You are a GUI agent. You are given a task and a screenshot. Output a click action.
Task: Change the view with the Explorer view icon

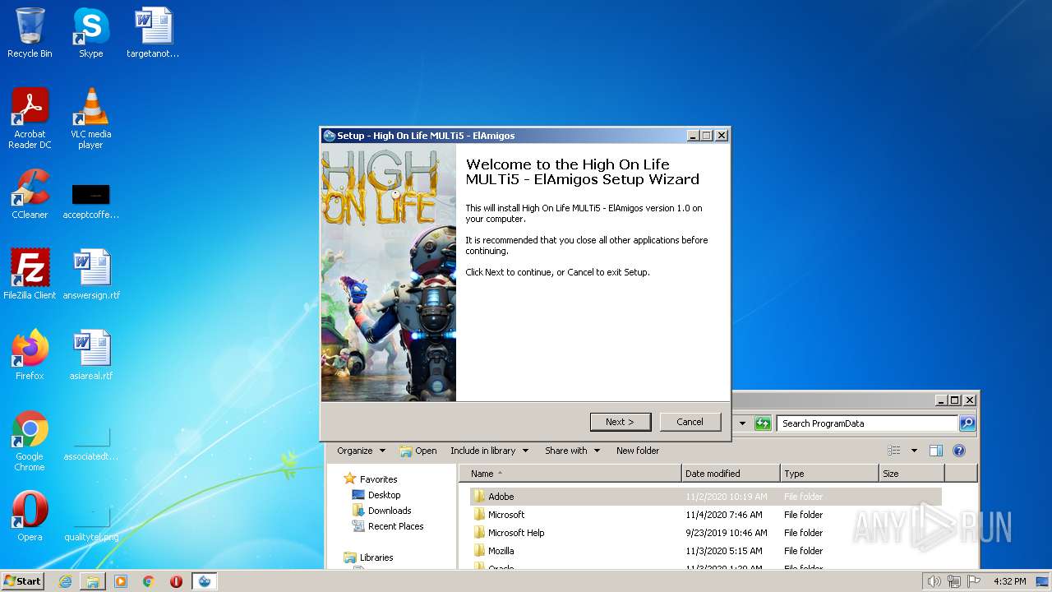pyautogui.click(x=894, y=451)
